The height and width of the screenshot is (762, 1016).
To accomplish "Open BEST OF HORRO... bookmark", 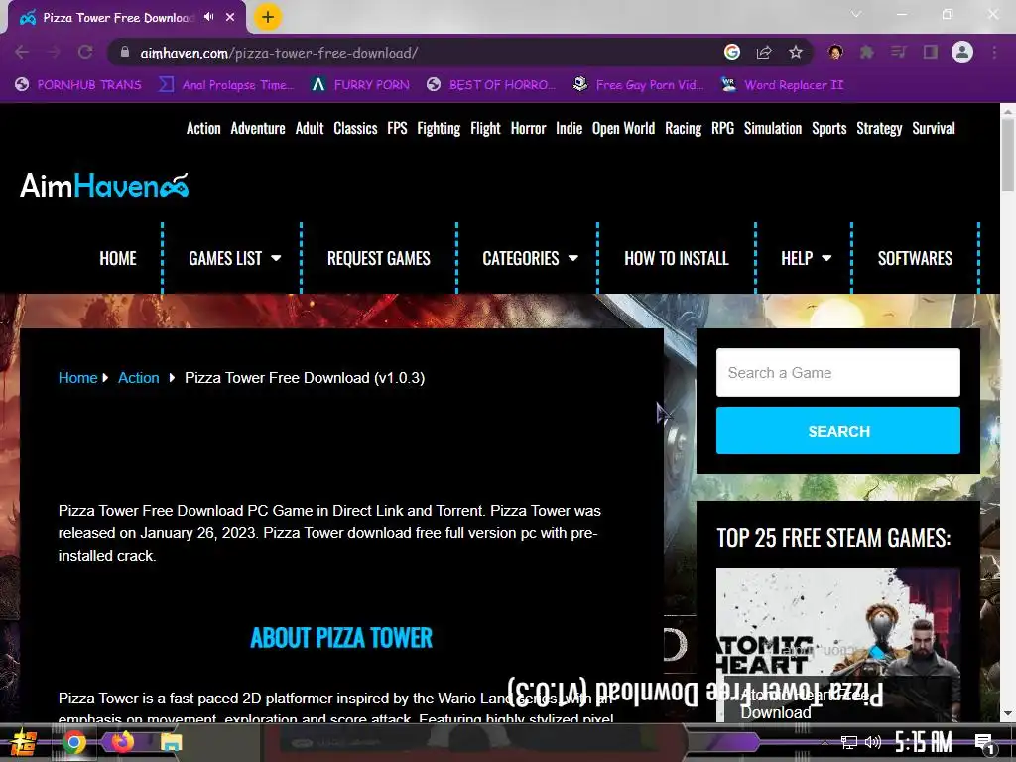I will pos(491,85).
